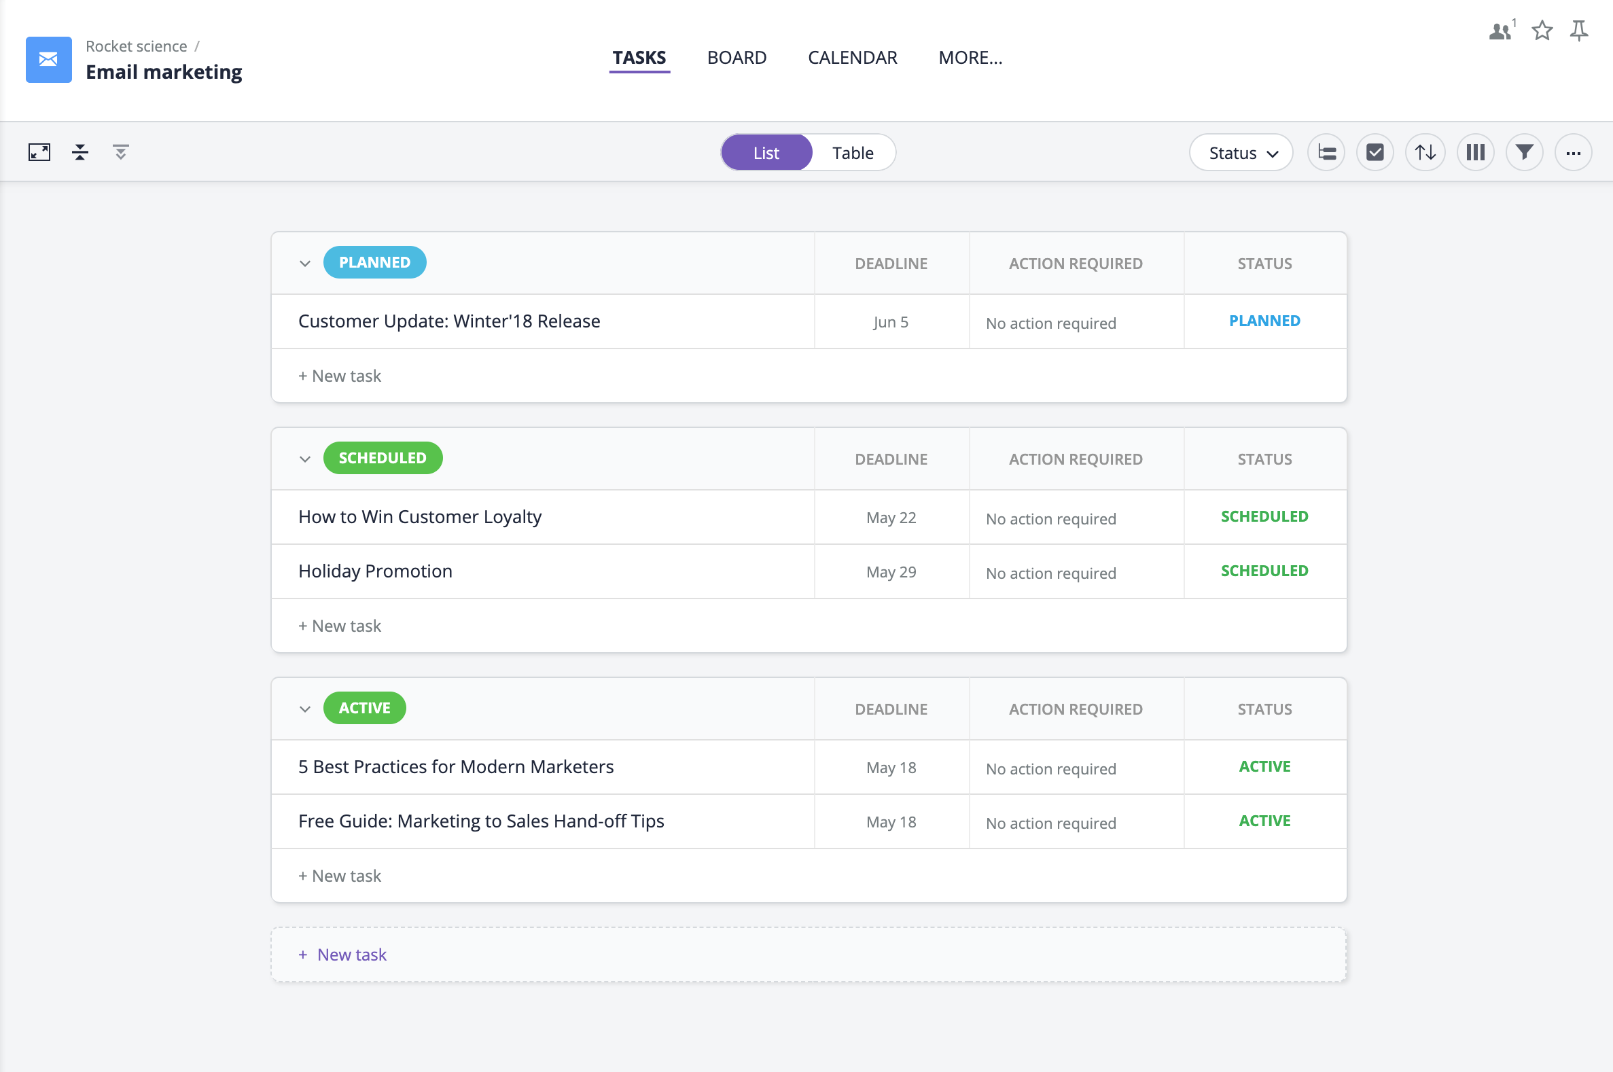Screen dimensions: 1613x1072
Task: Switch to the BOARD tab
Action: tap(737, 56)
